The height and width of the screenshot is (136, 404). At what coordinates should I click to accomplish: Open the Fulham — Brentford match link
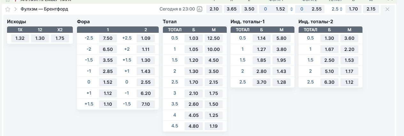[44, 9]
